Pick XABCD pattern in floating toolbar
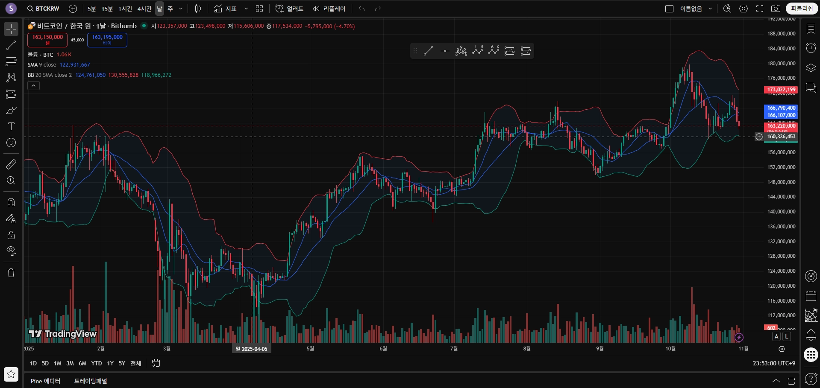This screenshot has width=820, height=388. [461, 51]
